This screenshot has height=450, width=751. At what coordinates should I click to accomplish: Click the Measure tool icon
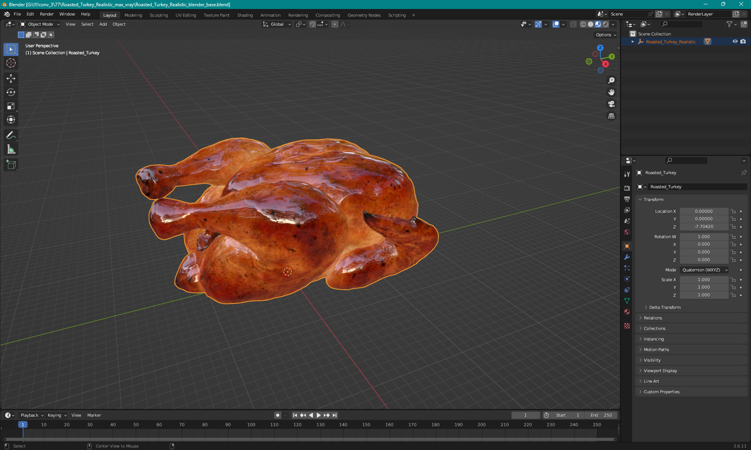[x=12, y=150]
